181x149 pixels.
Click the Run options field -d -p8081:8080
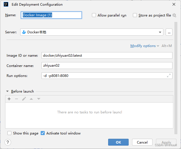coord(107,75)
